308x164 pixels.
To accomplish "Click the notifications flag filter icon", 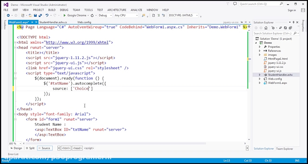I will 228,4.
